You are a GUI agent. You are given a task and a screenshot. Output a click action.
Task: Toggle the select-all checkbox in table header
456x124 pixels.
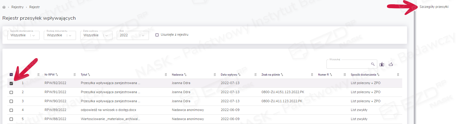coord(11,75)
